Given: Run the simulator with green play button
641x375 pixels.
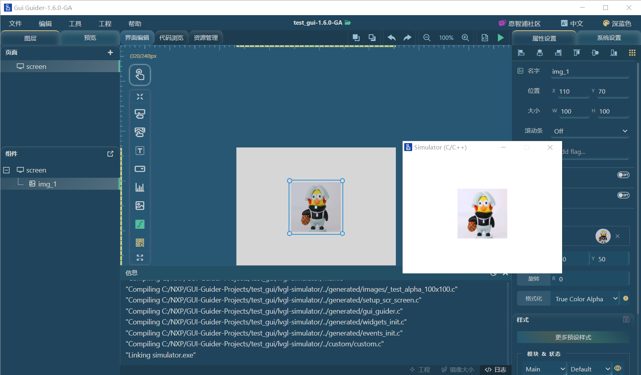Looking at the screenshot, I should click(x=501, y=37).
